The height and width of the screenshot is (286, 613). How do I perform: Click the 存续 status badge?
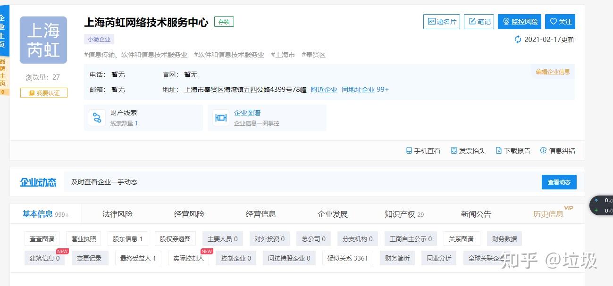point(224,22)
